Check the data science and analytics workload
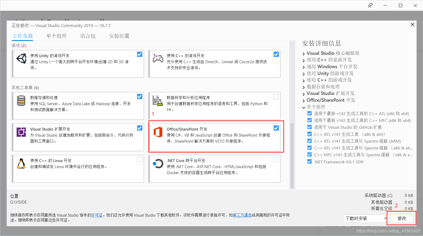 tap(276, 96)
